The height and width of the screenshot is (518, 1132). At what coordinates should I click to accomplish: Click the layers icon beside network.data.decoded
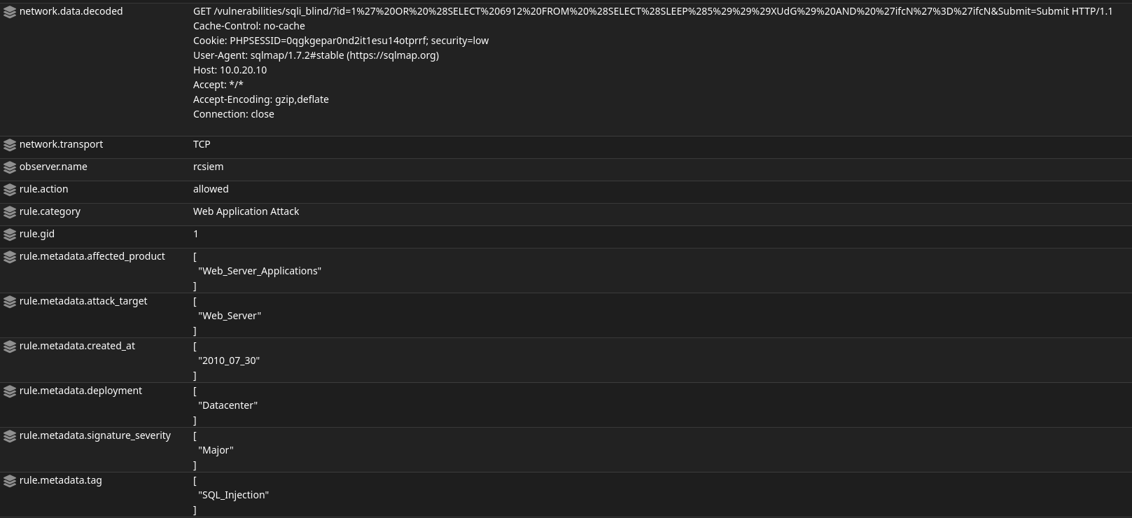(x=10, y=12)
